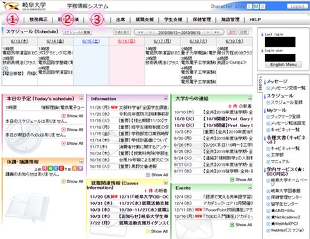
Task: Jump forward with the double-right arrow
Action: click(216, 32)
